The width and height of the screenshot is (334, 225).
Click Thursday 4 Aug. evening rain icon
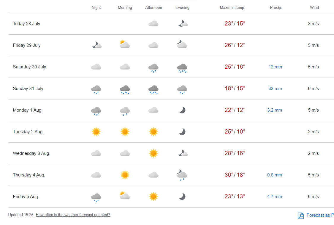(182, 175)
